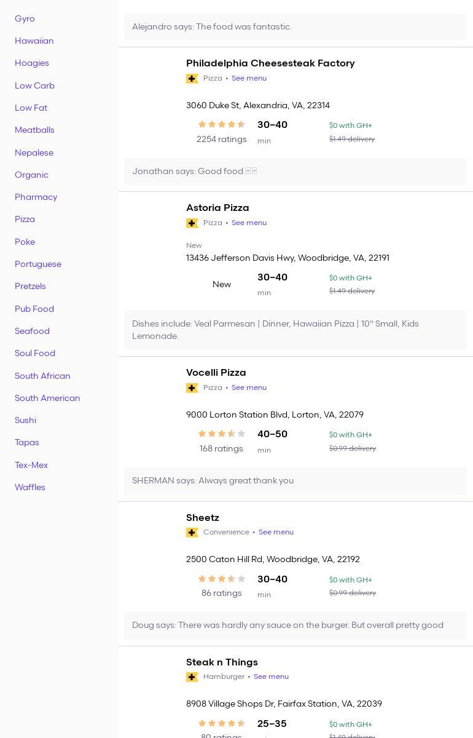
Task: Click the GH+ badge icon beside Philadelphia Cheesesteak Factory
Action: [192, 79]
